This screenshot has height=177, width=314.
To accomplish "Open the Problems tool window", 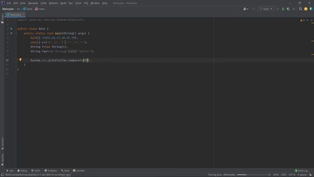I will tap(51, 171).
